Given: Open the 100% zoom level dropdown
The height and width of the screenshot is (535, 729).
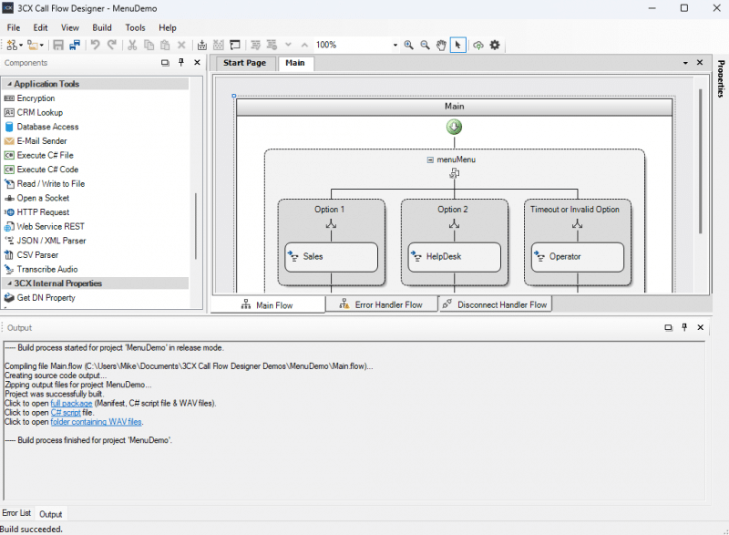Looking at the screenshot, I should coord(395,45).
